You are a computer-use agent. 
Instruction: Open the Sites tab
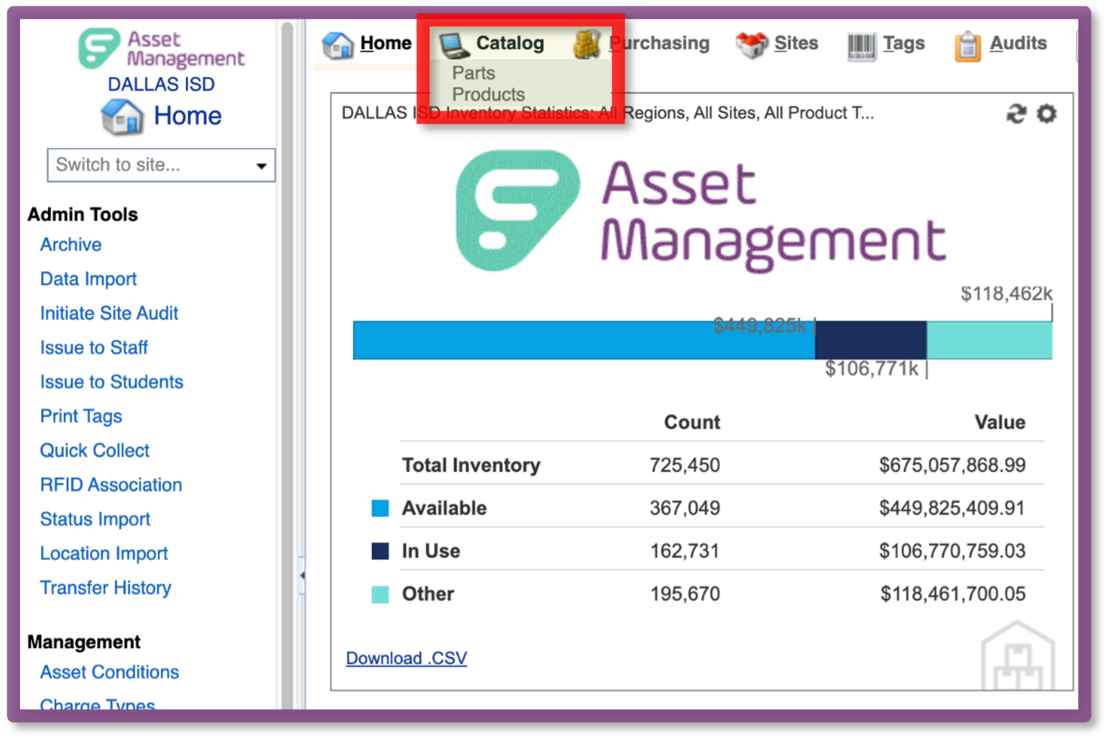coord(796,43)
